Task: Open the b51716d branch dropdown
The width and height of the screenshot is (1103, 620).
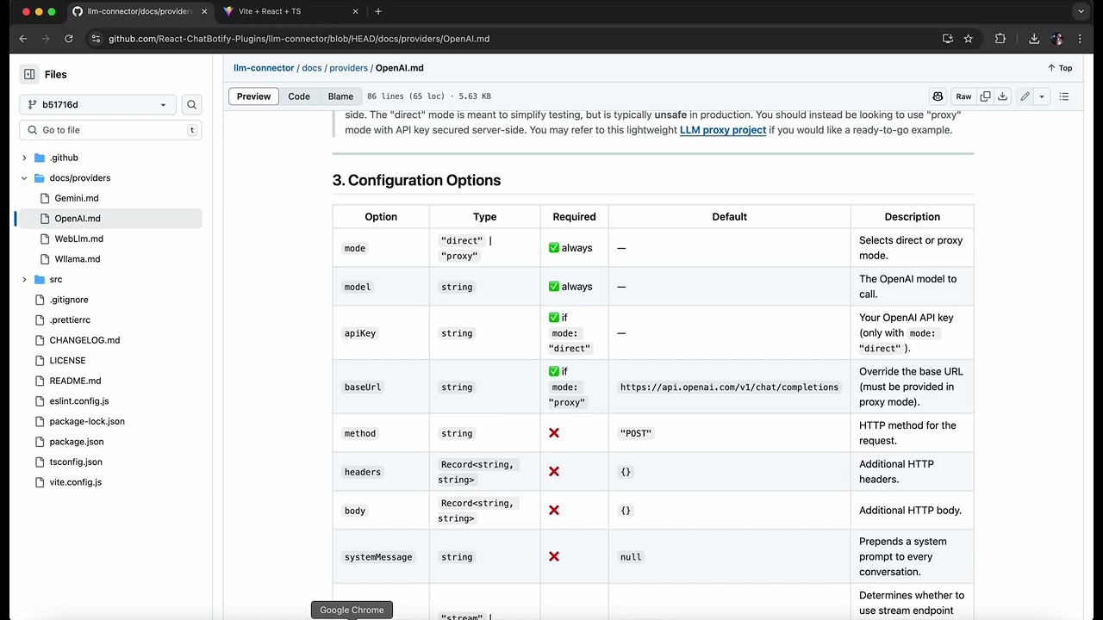Action: coord(97,105)
